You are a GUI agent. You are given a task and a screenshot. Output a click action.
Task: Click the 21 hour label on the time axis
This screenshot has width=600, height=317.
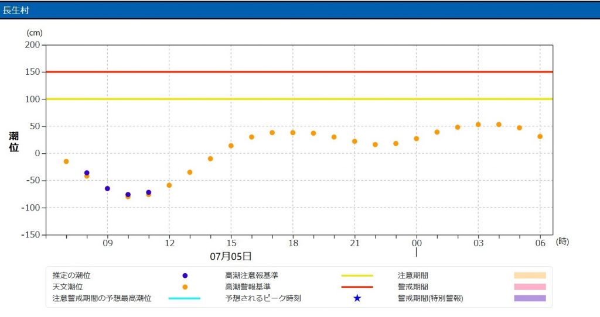coord(354,243)
